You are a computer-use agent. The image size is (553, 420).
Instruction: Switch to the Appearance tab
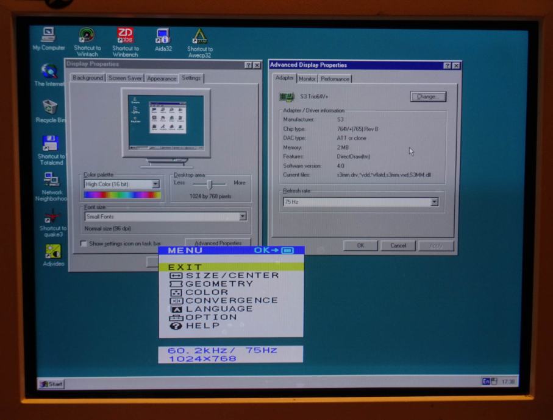(x=162, y=79)
